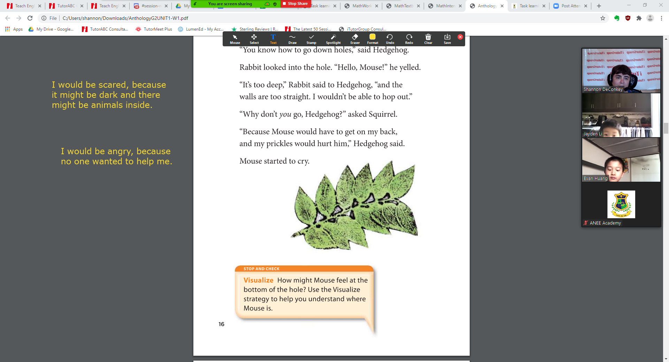Undo the last annotation

tap(390, 39)
